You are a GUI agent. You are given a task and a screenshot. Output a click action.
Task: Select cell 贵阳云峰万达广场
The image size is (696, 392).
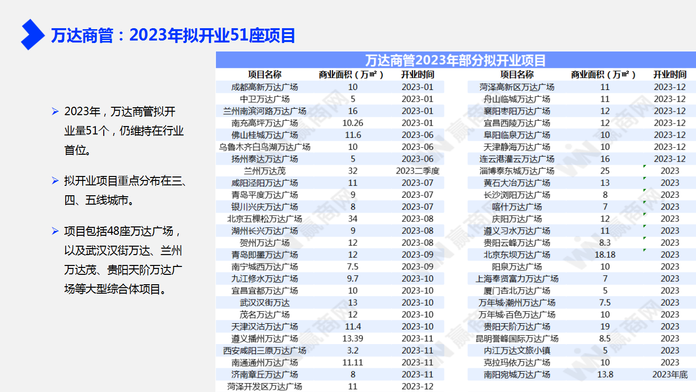(x=517, y=243)
